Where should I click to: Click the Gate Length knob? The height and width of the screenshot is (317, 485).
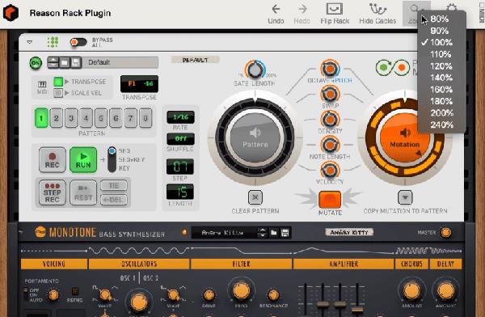pyautogui.click(x=255, y=70)
